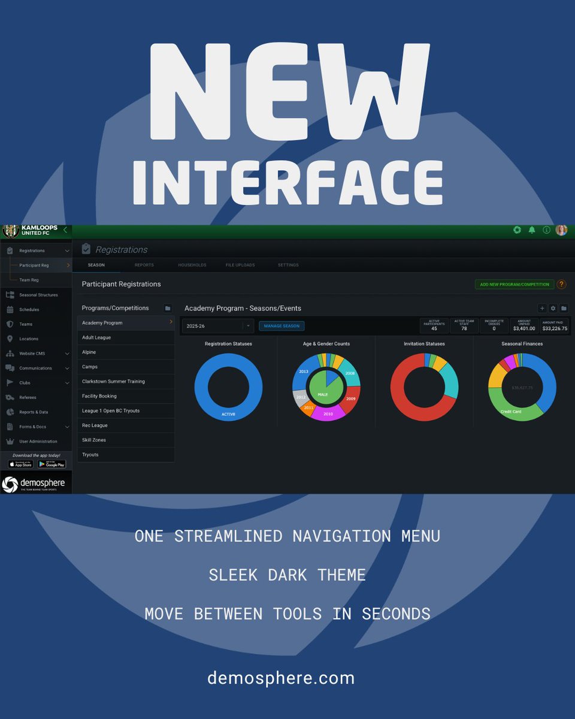Open the gear settings icon beside Seasons/Events
This screenshot has width=575, height=719.
(553, 308)
